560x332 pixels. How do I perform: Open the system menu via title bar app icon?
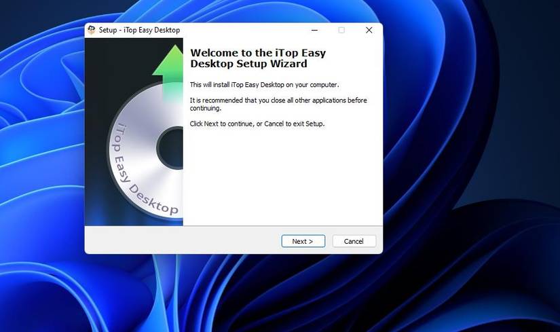pos(92,30)
